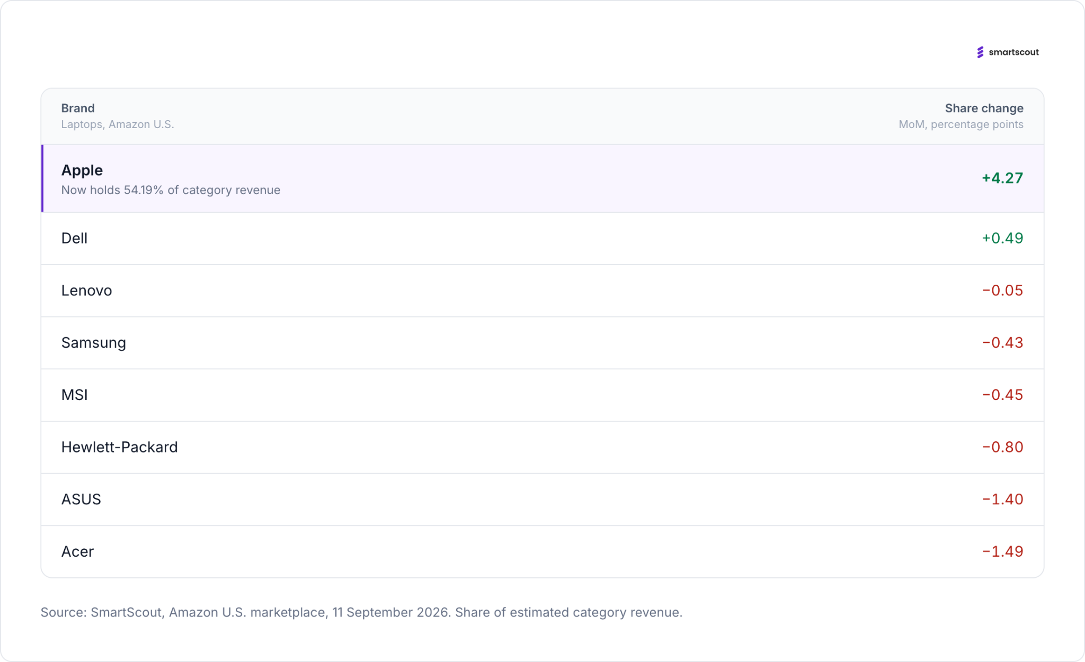
Task: Click the smartscout brand name text
Action: (1013, 52)
